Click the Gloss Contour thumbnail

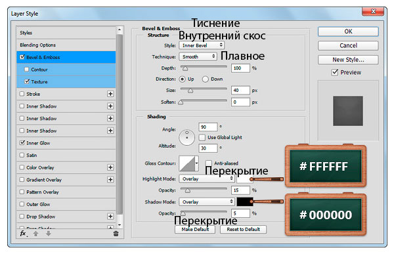tap(186, 163)
